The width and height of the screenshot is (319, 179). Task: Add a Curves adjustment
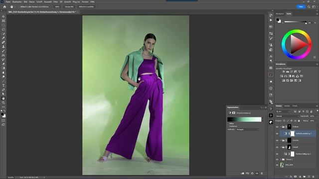[x=292, y=72]
